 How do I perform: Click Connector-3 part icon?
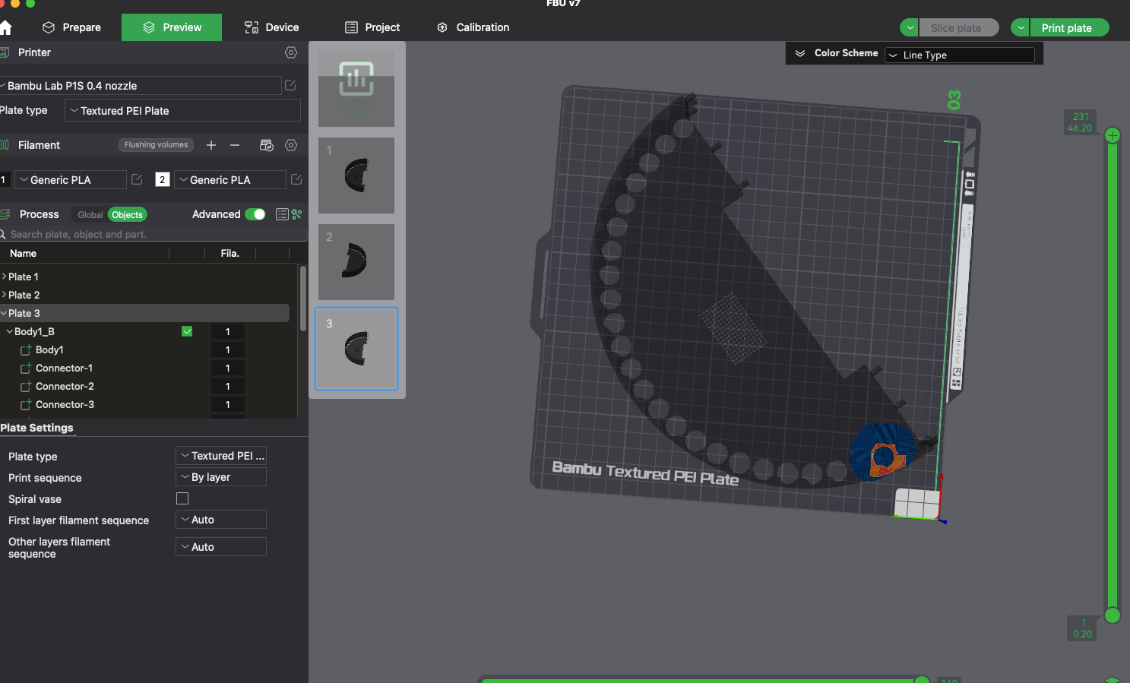(26, 405)
